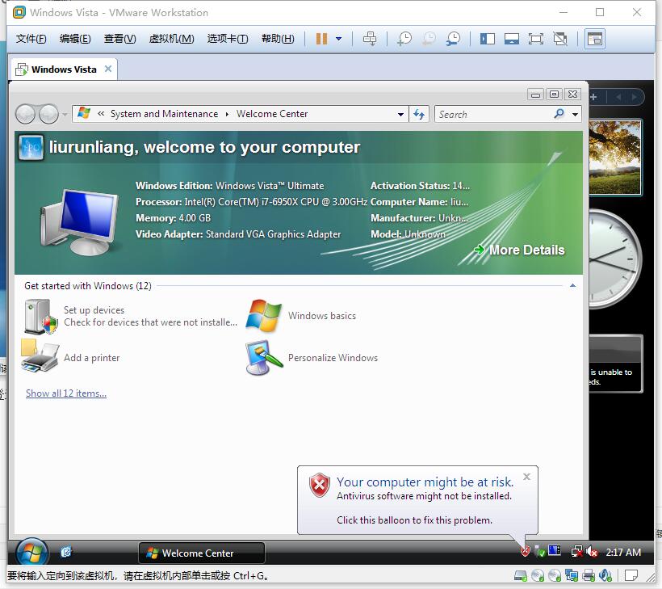
Task: Click the safely remove hardware tray icon
Action: [x=538, y=551]
